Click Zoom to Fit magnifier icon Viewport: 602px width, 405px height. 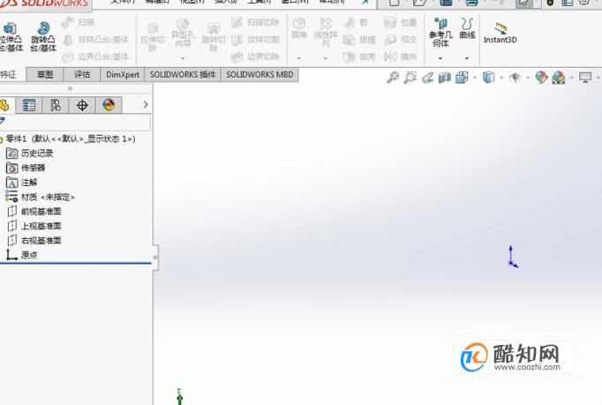click(393, 78)
